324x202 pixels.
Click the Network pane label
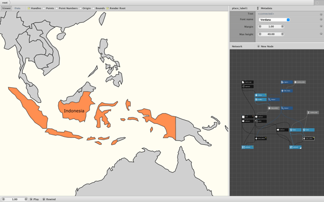point(237,46)
